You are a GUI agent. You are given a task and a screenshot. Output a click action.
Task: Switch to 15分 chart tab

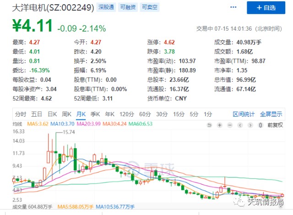point(179,114)
